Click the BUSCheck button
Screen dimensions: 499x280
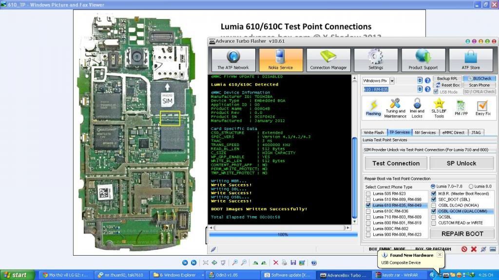pyautogui.click(x=479, y=78)
